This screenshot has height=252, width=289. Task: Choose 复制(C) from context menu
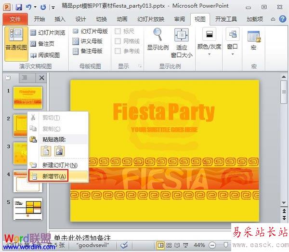click(58, 129)
